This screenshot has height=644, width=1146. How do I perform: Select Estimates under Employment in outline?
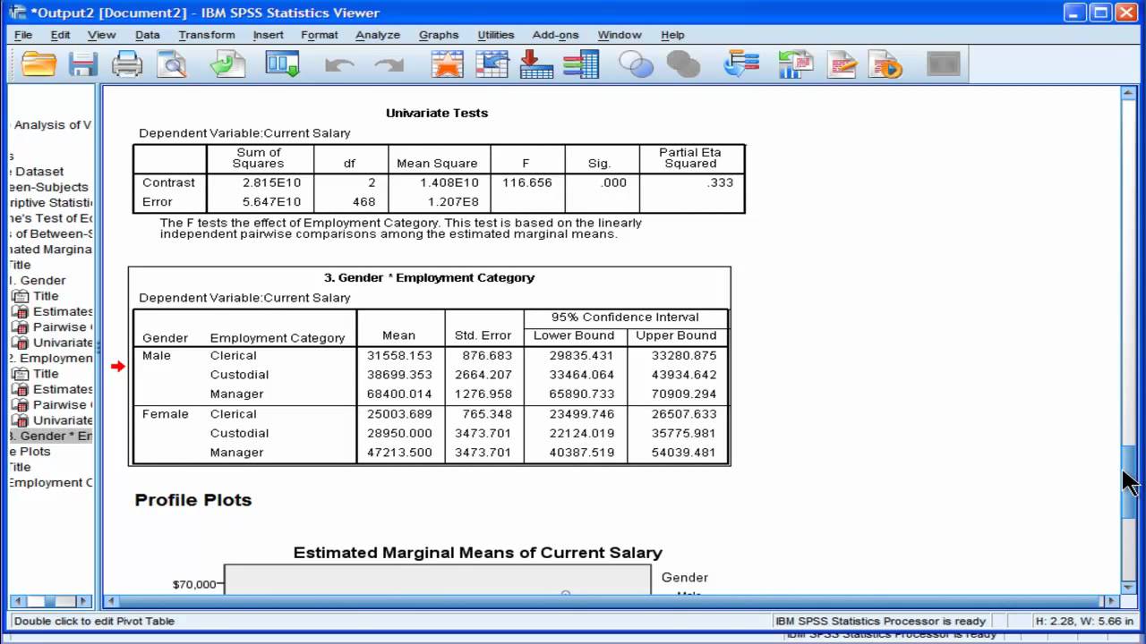63,389
